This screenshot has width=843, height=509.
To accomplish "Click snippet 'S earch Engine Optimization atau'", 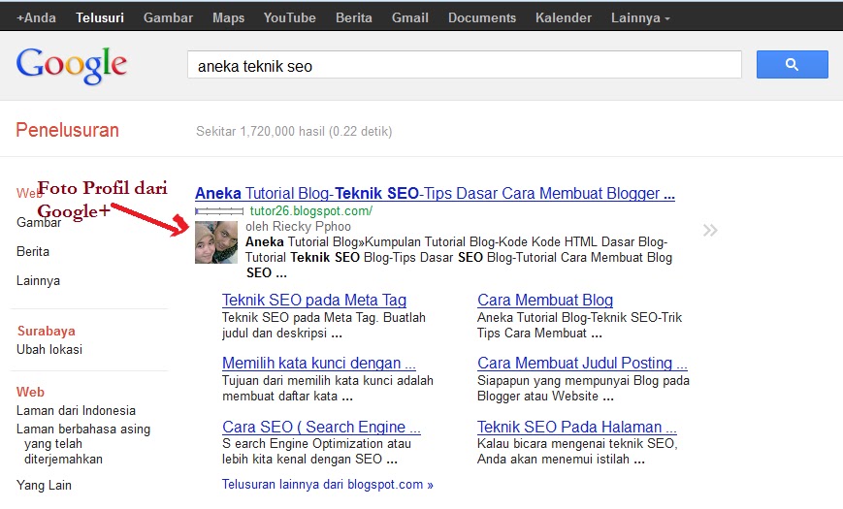I will 316,444.
